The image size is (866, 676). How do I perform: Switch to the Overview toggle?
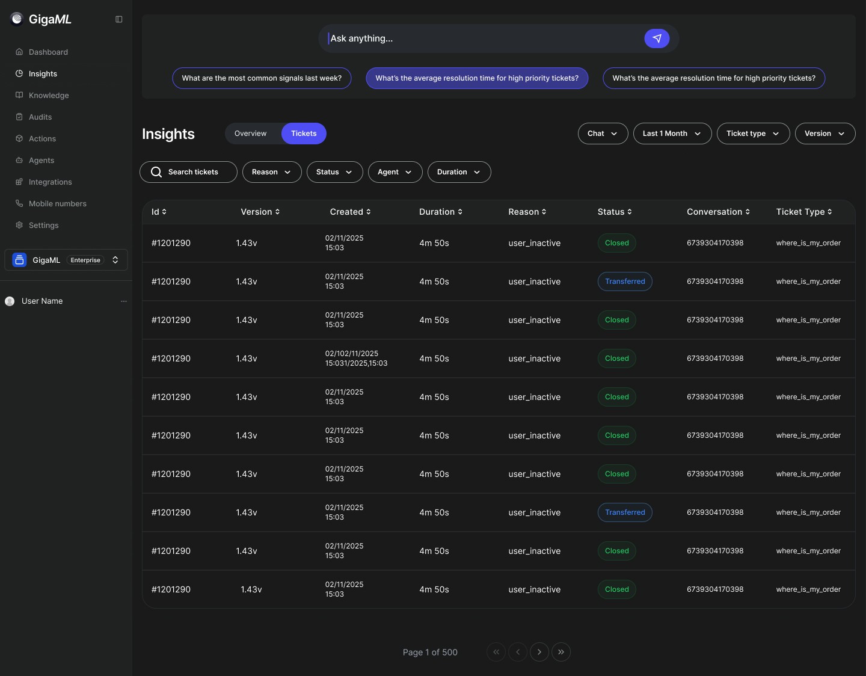point(250,134)
